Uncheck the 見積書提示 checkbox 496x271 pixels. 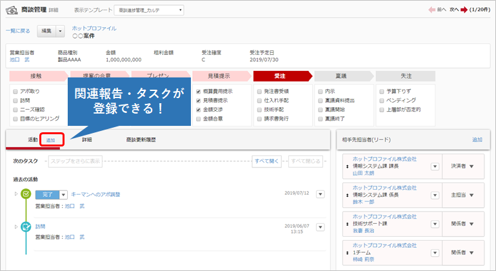tap(199, 101)
